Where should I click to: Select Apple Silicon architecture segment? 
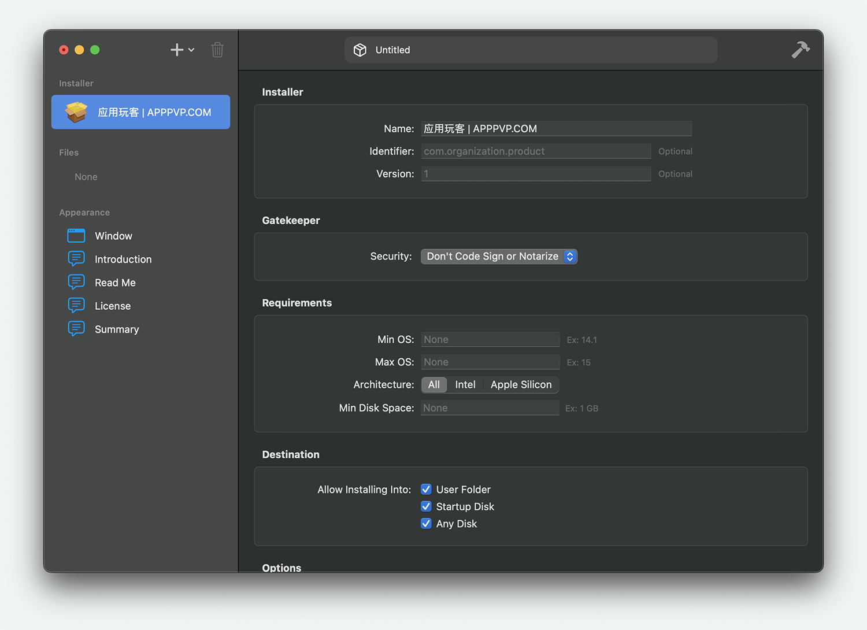tap(521, 384)
